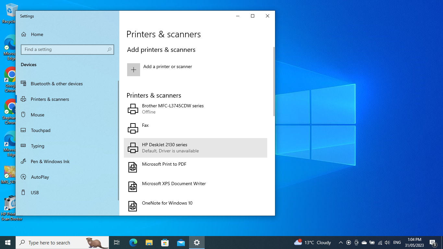Expand hidden icons in system tray
Image resolution: width=443 pixels, height=249 pixels.
[x=341, y=243]
